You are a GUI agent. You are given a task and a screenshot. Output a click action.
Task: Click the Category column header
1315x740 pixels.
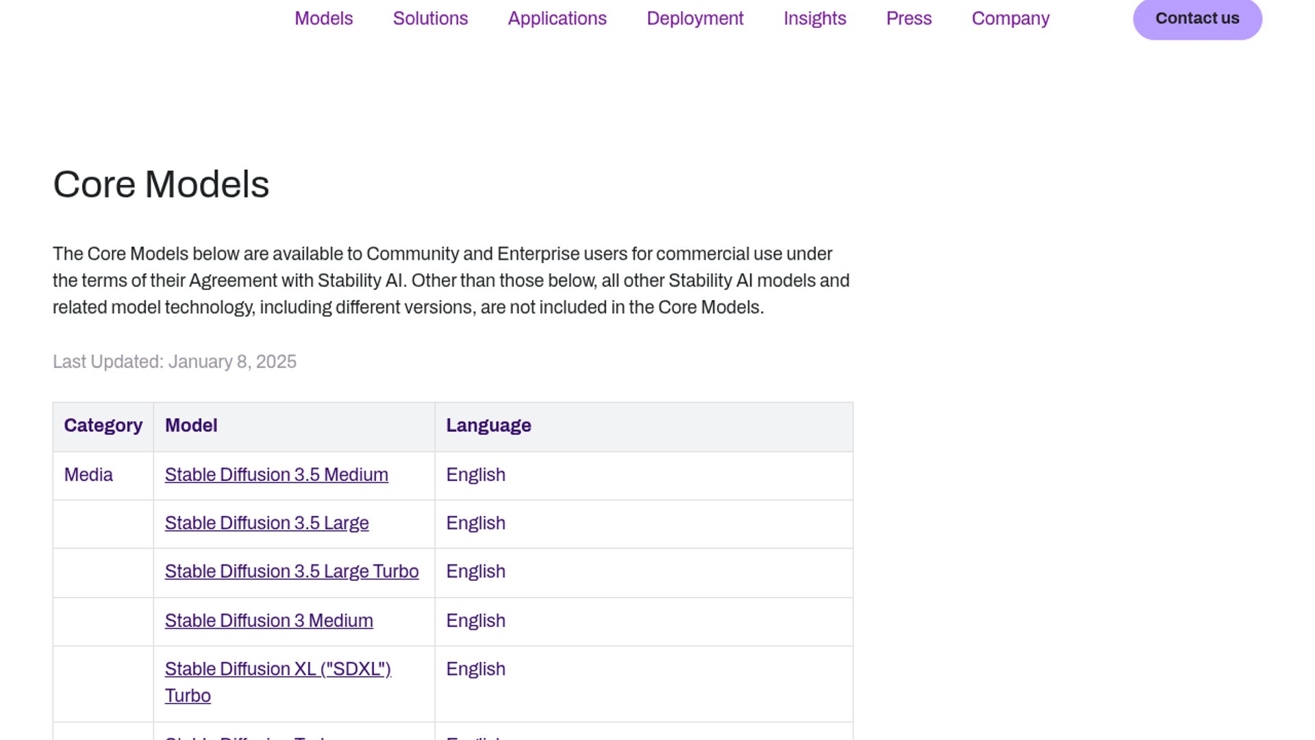coord(103,425)
